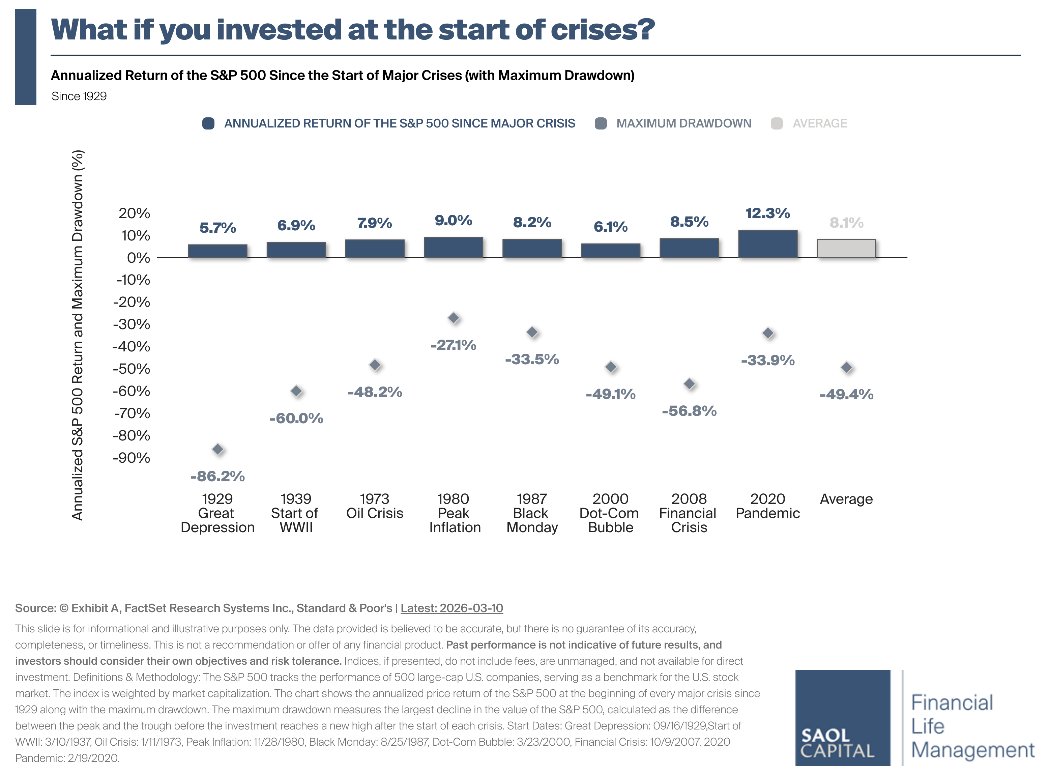This screenshot has width=1050, height=775.
Task: Click the 2020 Pandemic 12.3% bar
Action: click(x=768, y=244)
